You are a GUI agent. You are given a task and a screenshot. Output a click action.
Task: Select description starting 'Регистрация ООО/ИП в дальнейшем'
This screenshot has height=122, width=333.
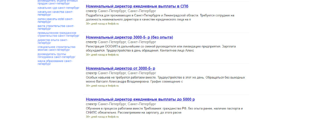pyautogui.click(x=161, y=49)
